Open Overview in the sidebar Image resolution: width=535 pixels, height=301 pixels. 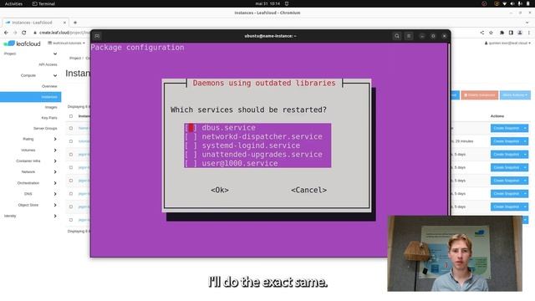click(x=49, y=86)
